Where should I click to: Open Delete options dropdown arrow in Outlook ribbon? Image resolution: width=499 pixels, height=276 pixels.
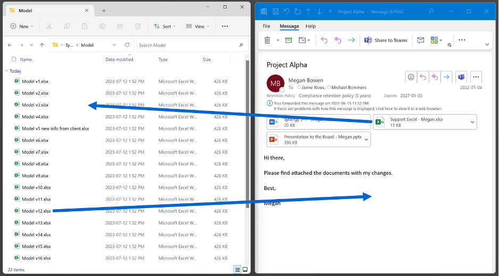coord(278,40)
